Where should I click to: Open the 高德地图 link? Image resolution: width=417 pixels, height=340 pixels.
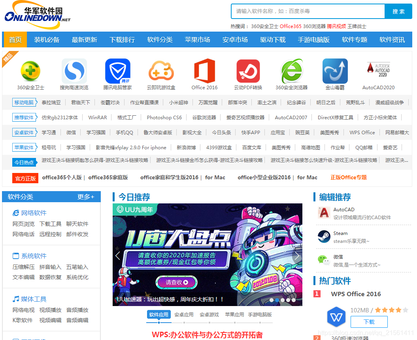(x=310, y=147)
